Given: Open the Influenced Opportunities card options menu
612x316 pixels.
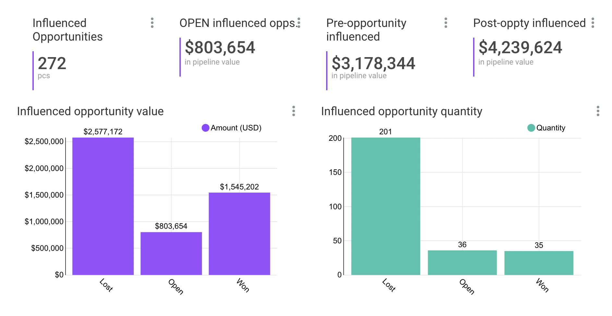Looking at the screenshot, I should click(x=152, y=23).
